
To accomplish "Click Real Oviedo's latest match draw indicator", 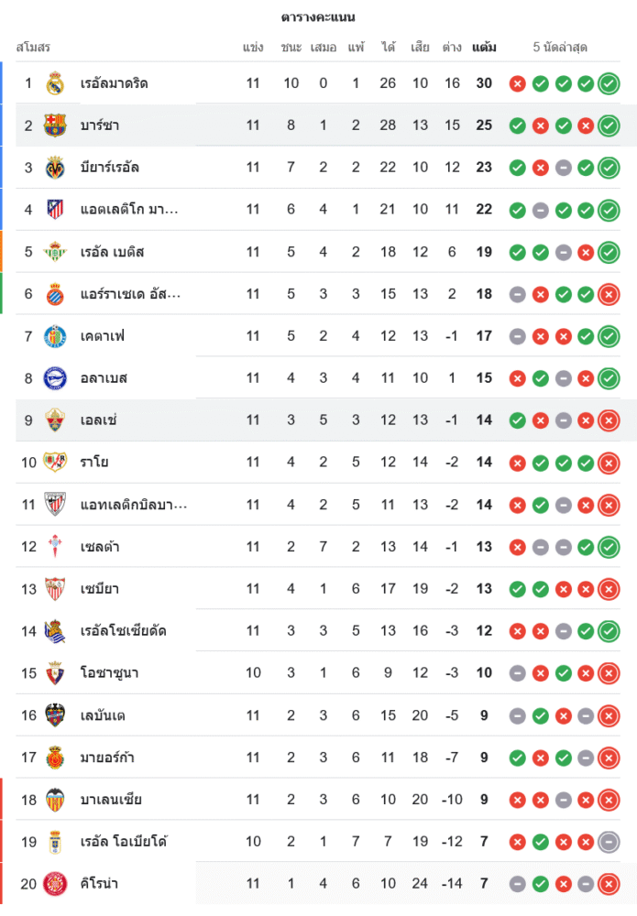I will pos(608,842).
